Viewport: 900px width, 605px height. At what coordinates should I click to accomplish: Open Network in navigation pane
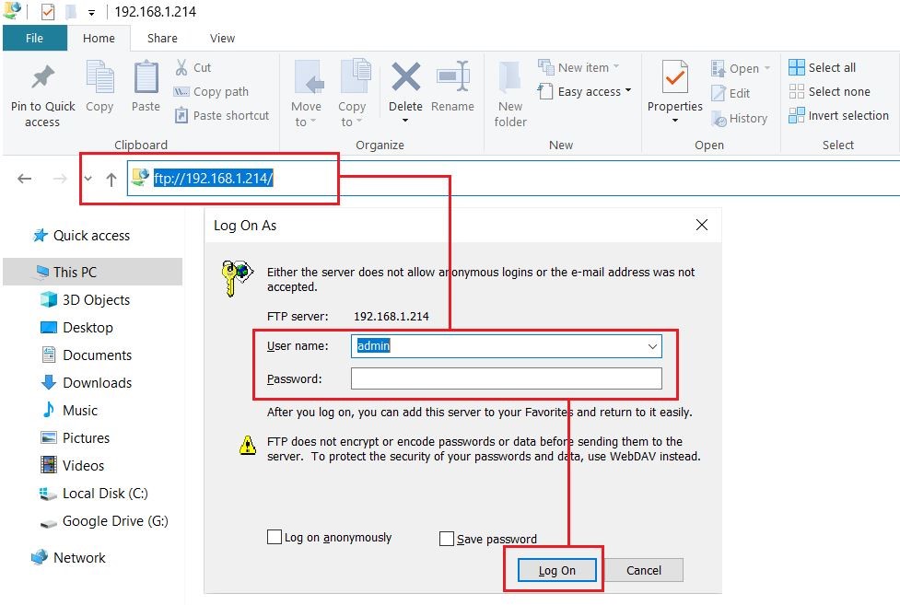(x=68, y=557)
